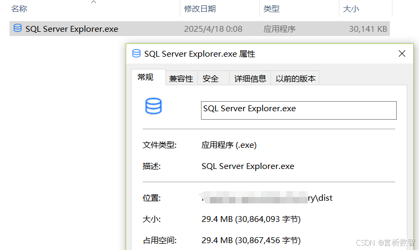Image resolution: width=419 pixels, height=250 pixels.
Task: Open the 兼容性 tab
Action: pos(181,78)
